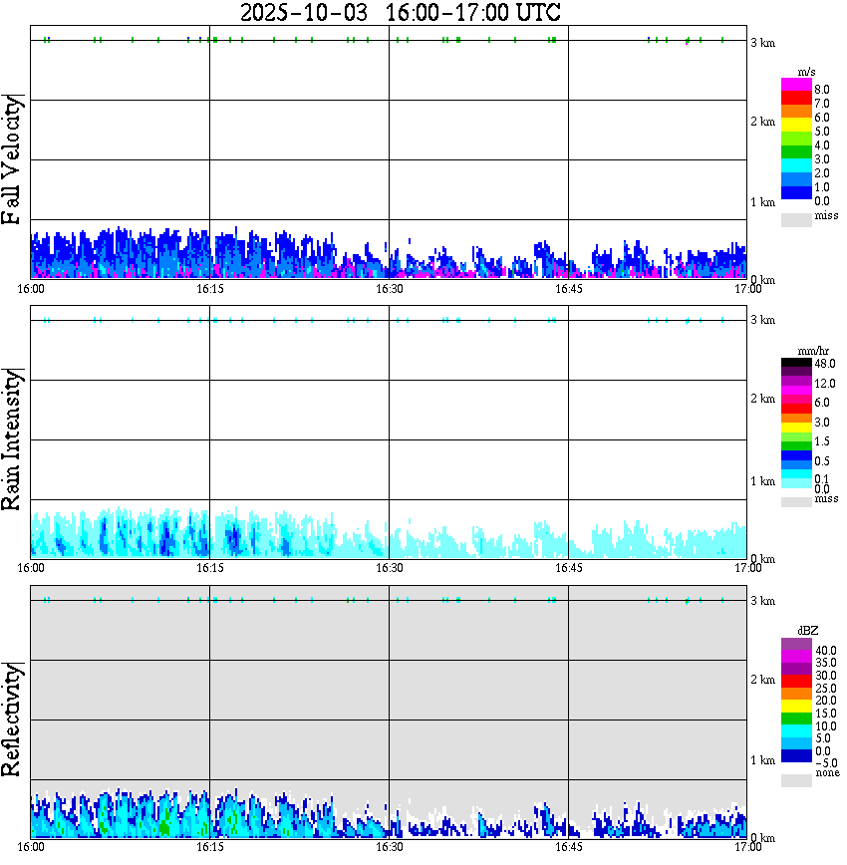Pick the red 25.0 dBZ reflectivity swatch
Screen dimensions: 847x865
tap(796, 682)
